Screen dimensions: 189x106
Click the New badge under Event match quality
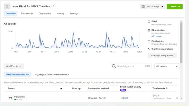coord(123,90)
